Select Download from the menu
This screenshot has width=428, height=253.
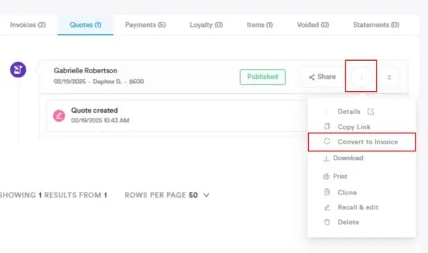348,158
